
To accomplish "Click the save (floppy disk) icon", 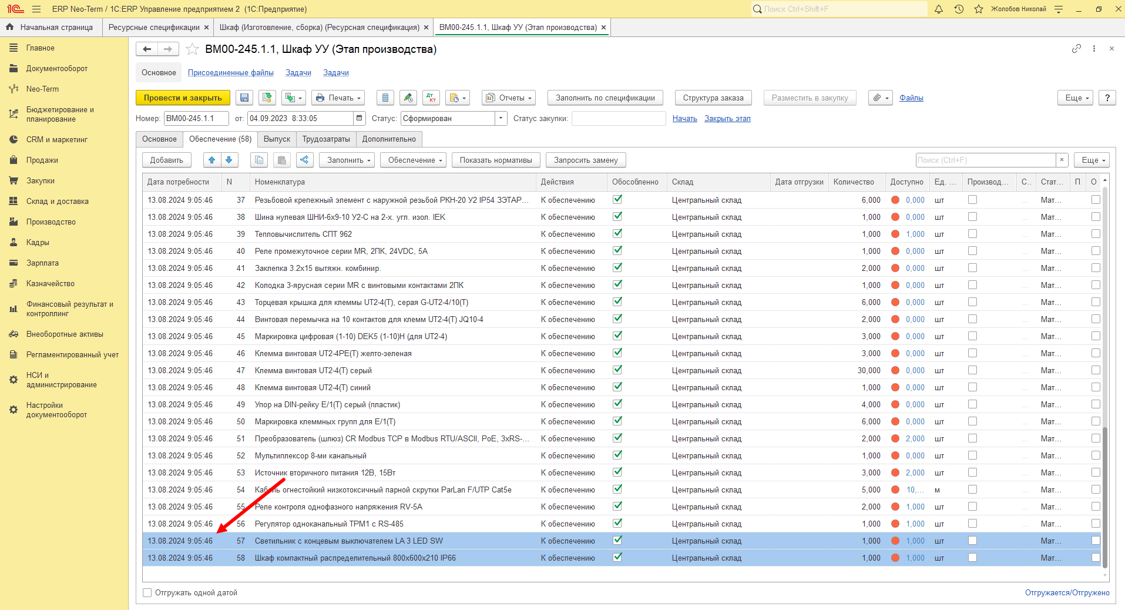I will point(245,98).
